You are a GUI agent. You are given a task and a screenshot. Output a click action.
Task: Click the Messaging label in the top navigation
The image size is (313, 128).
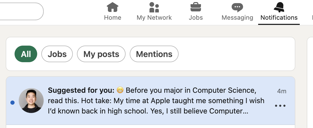tap(237, 18)
